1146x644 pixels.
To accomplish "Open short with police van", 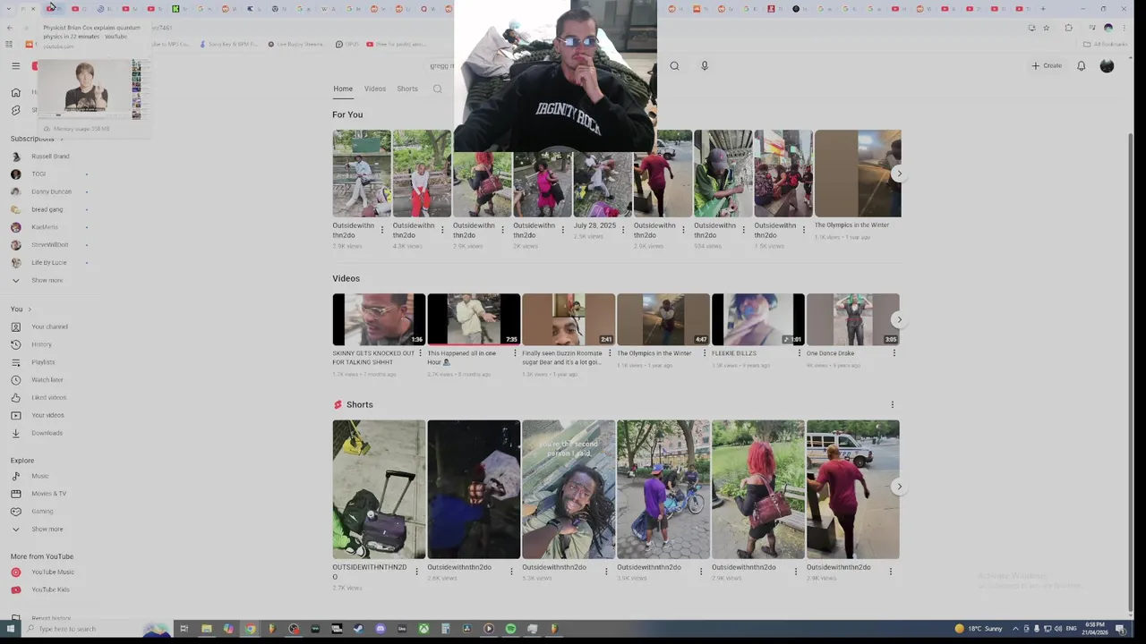I will point(853,489).
